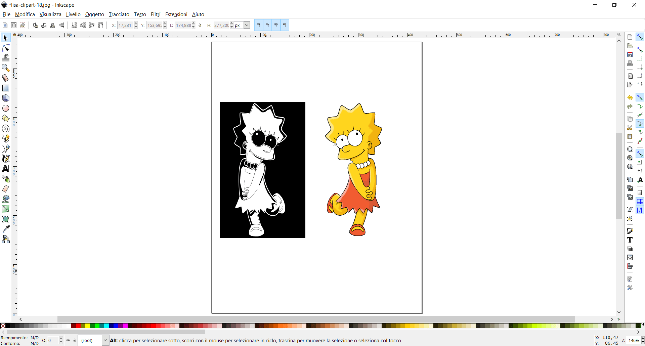Increase X position spinner
645x346 pixels.
click(136, 24)
